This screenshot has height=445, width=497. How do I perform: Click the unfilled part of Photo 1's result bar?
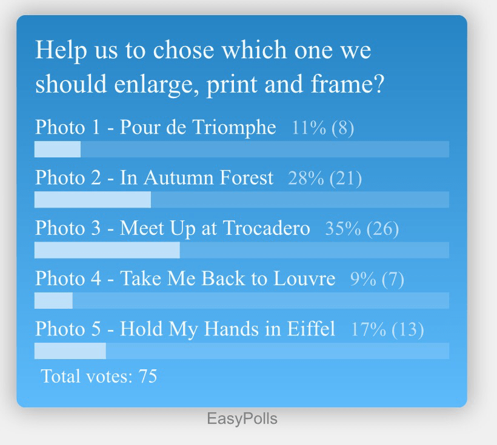265,149
